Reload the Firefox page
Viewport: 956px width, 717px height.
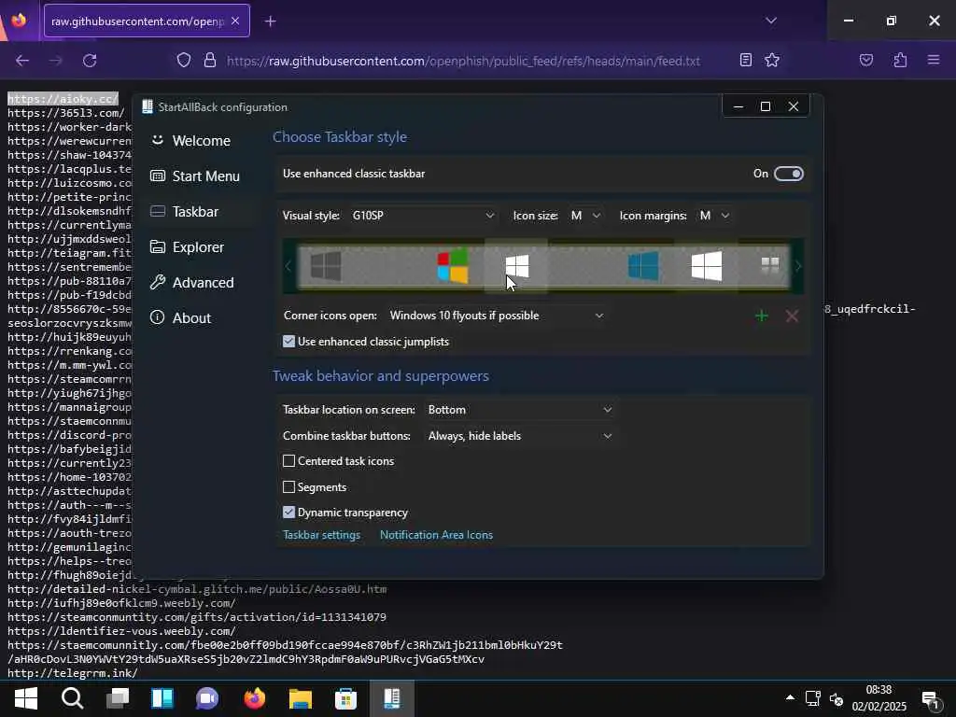(x=90, y=61)
